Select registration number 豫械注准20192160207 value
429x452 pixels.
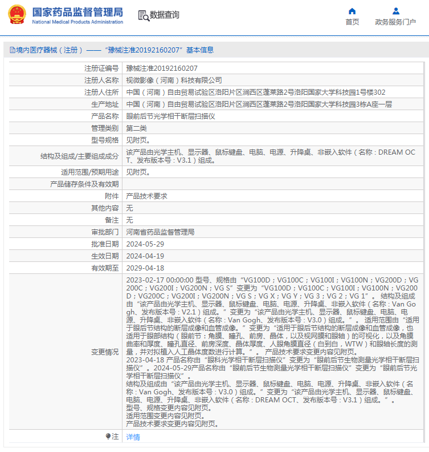click(162, 68)
